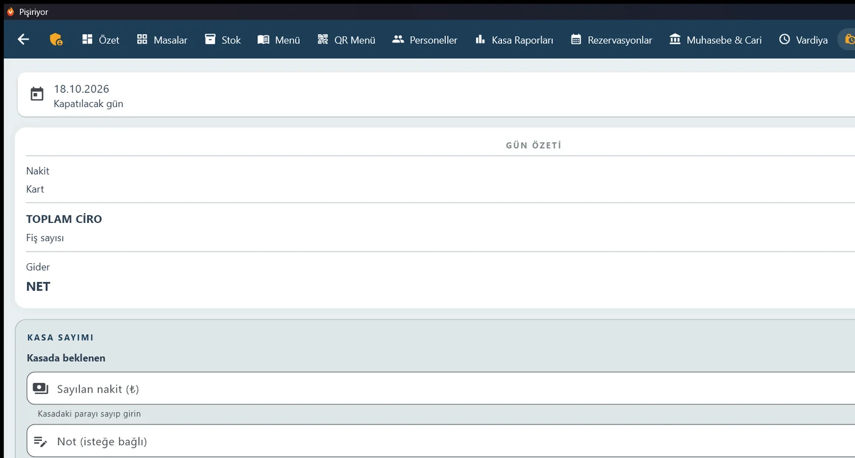The height and width of the screenshot is (458, 855).
Task: Click the KASA SAYIMI heading
Action: [x=60, y=337]
